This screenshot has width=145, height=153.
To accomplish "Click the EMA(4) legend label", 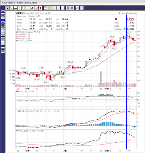I will tap(24, 34).
